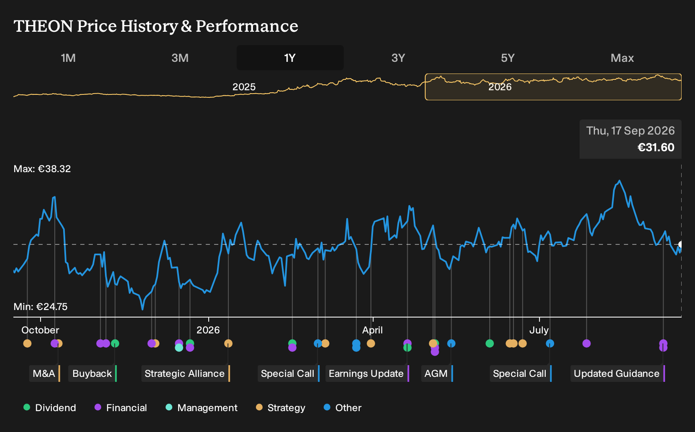This screenshot has height=432, width=695.
Task: Open the M&A event label
Action: tap(45, 374)
